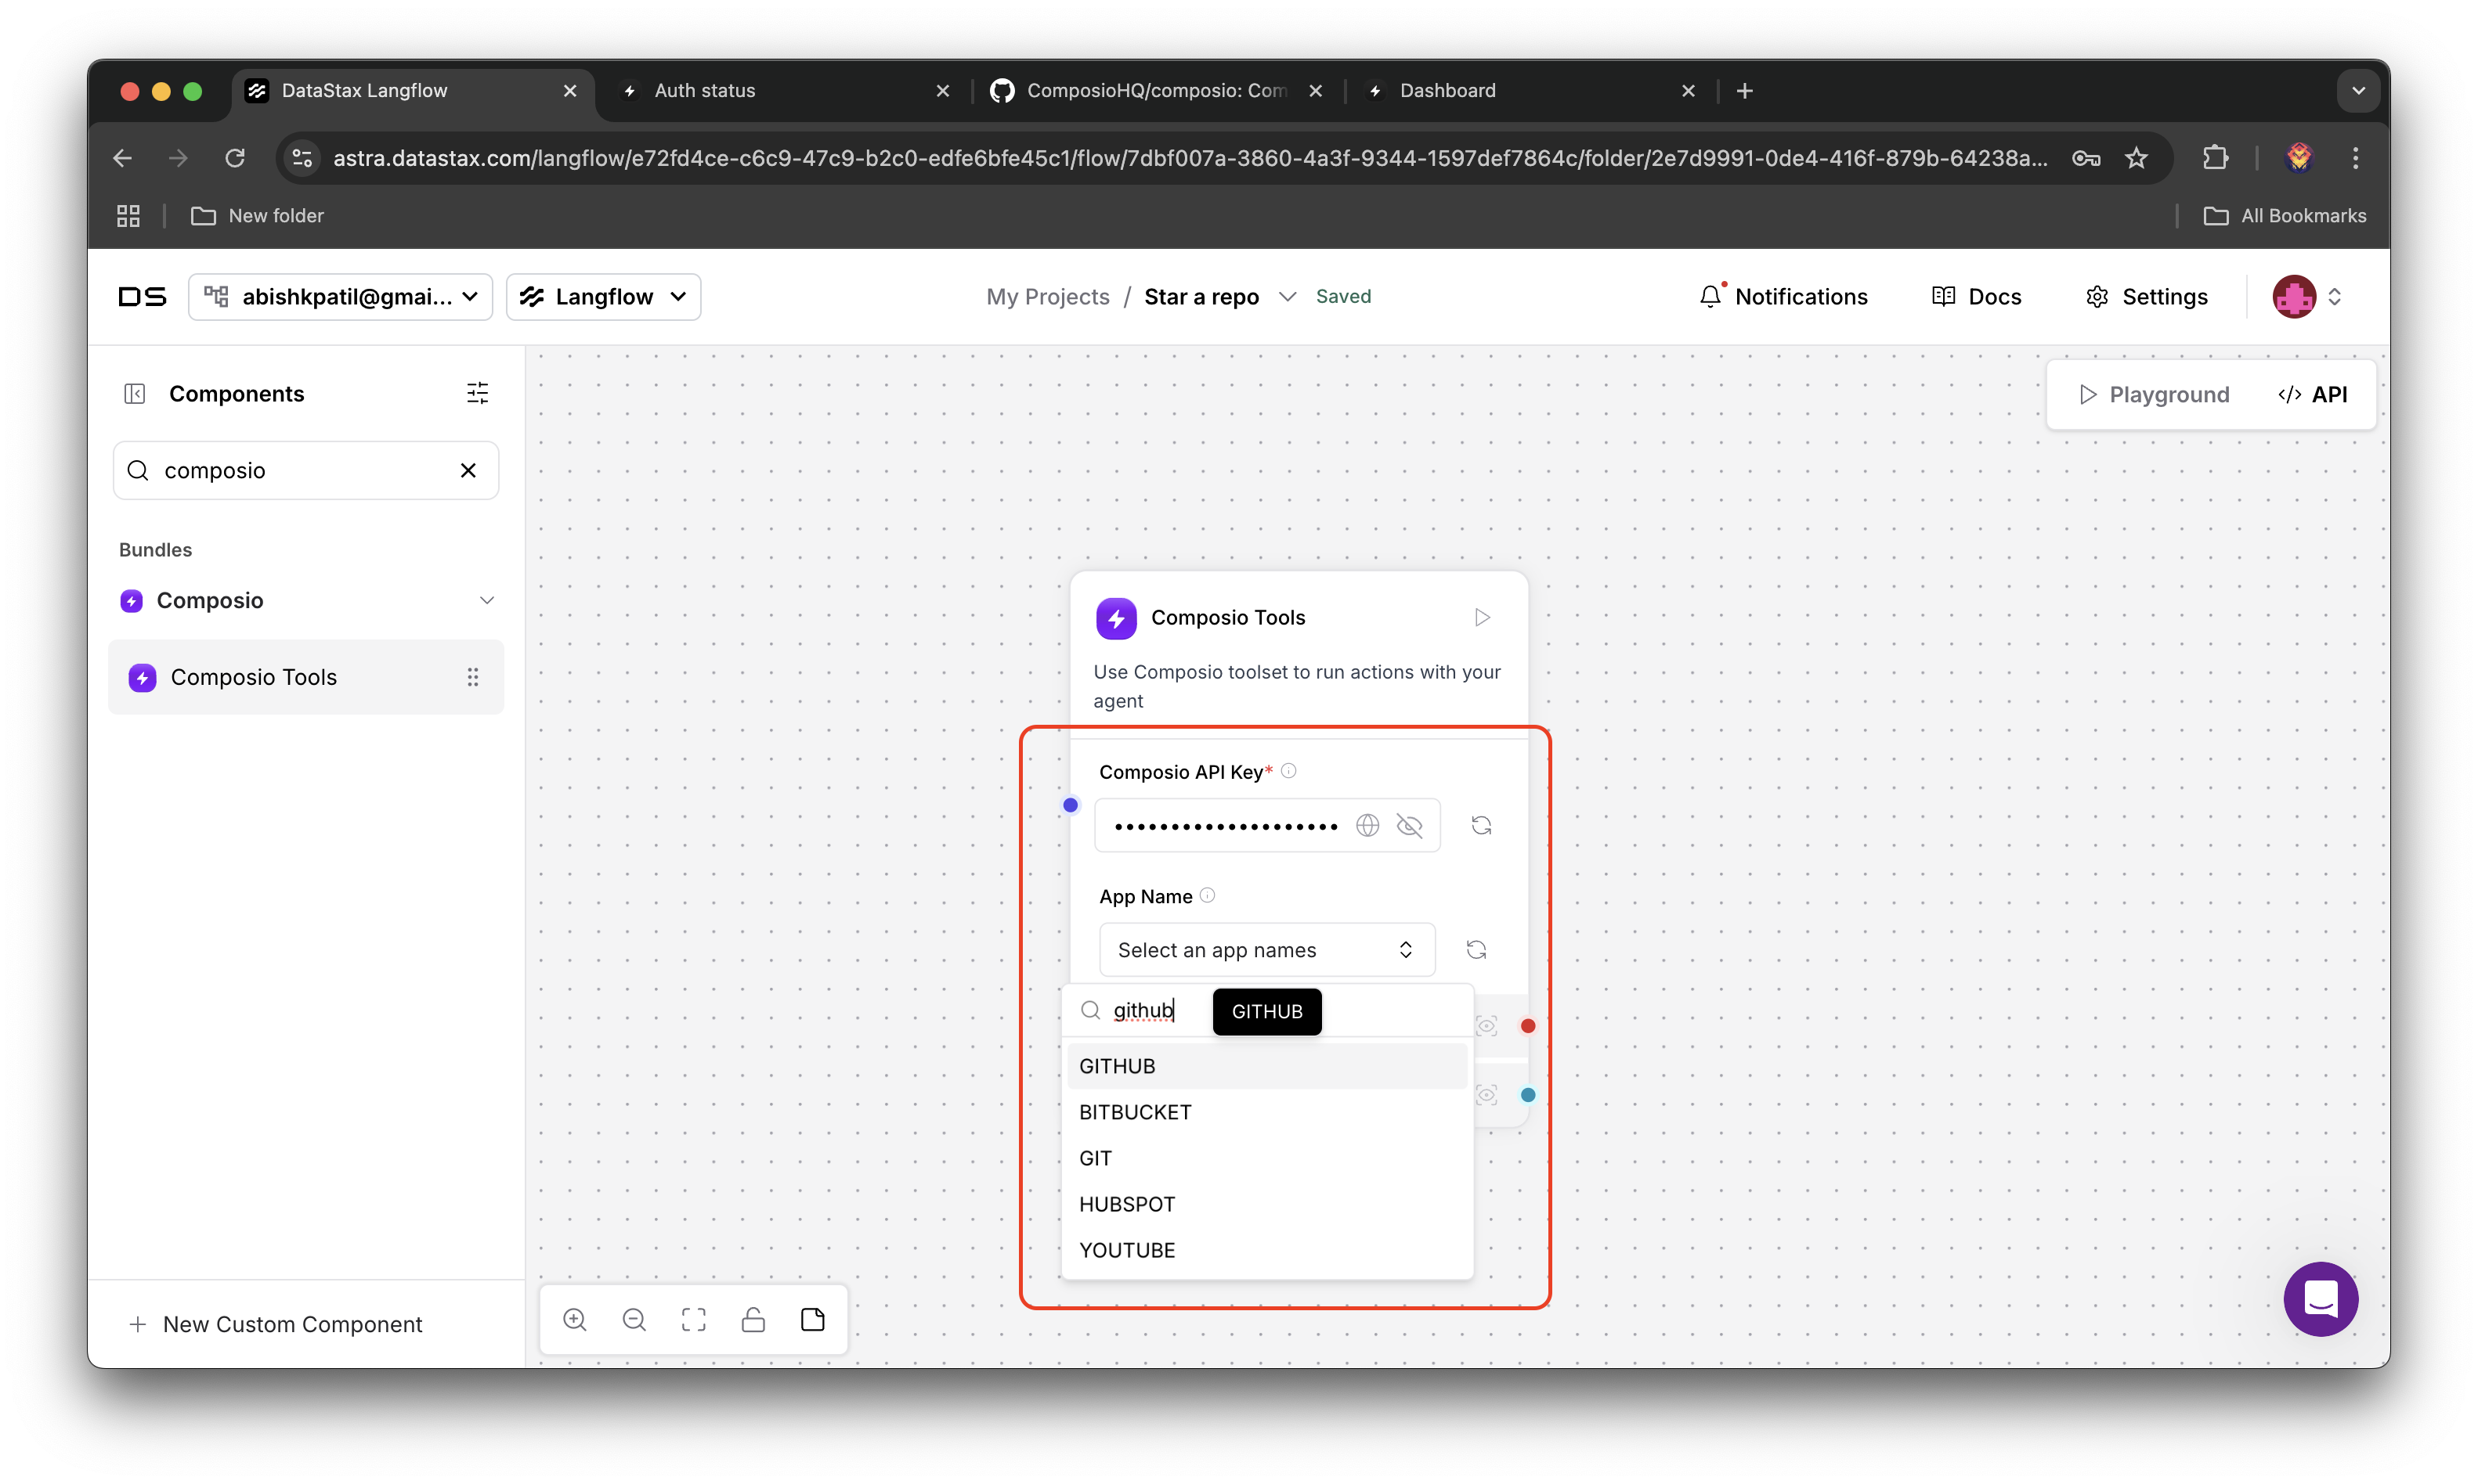Screen dimensions: 2478x1484
Task: Toggle canvas lock icon
Action: [753, 1320]
